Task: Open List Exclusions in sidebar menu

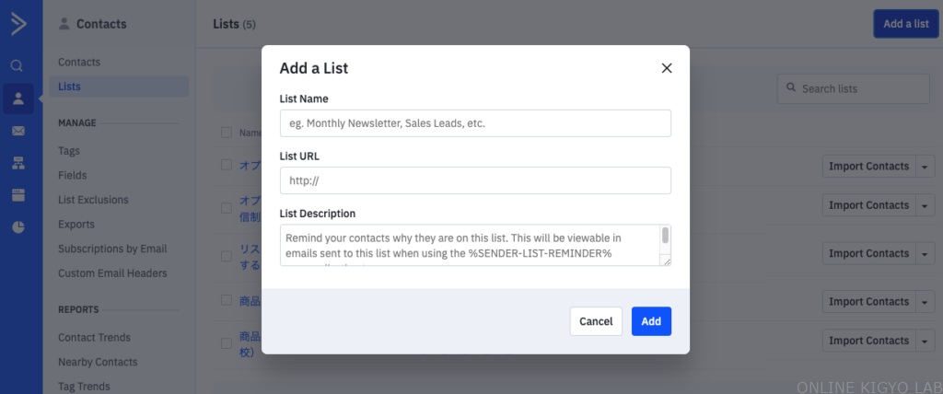Action: pos(93,200)
